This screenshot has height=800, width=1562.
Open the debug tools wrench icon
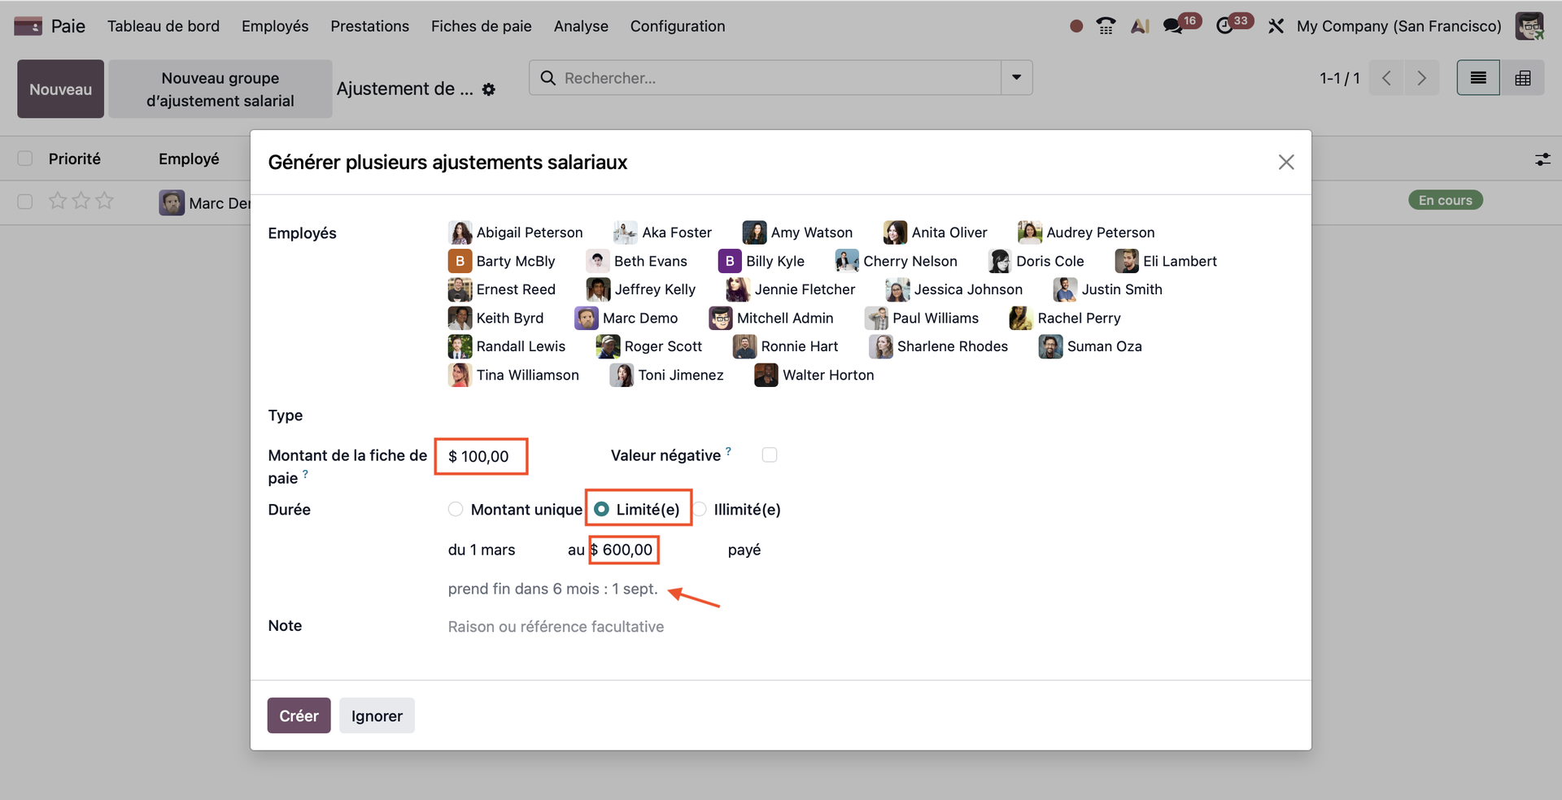(x=1276, y=26)
